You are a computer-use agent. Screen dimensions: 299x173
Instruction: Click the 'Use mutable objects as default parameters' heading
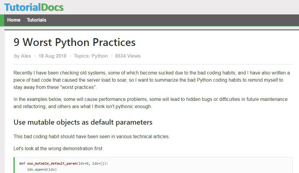coord(83,122)
